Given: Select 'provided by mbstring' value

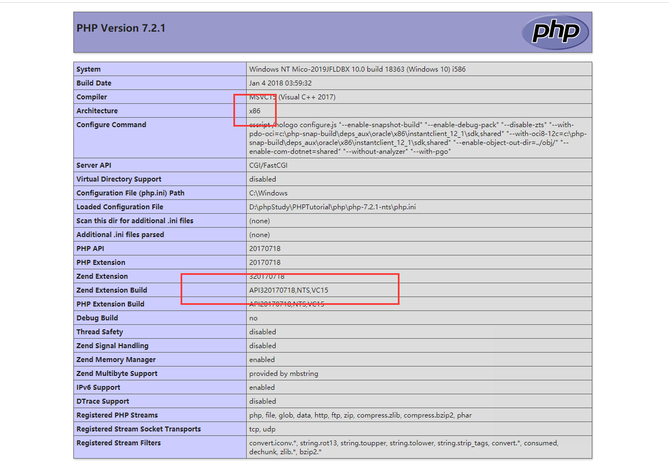Looking at the screenshot, I should pos(284,374).
